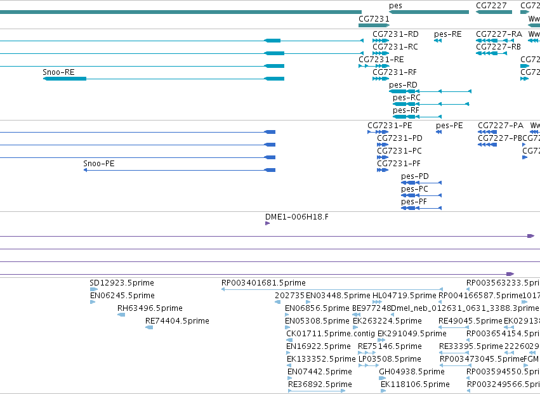Open the pes-PC protein label
The height and width of the screenshot is (394, 540).
pos(414,190)
